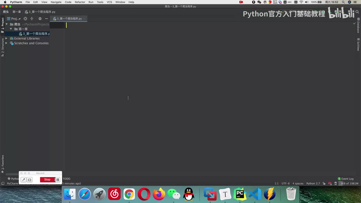
Task: Open the VCS menu
Action: tap(109, 2)
